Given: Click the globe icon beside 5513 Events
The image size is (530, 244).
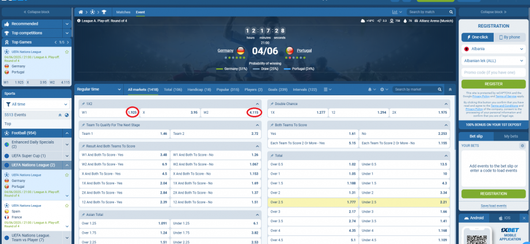Looking at the screenshot, I should [x=67, y=115].
